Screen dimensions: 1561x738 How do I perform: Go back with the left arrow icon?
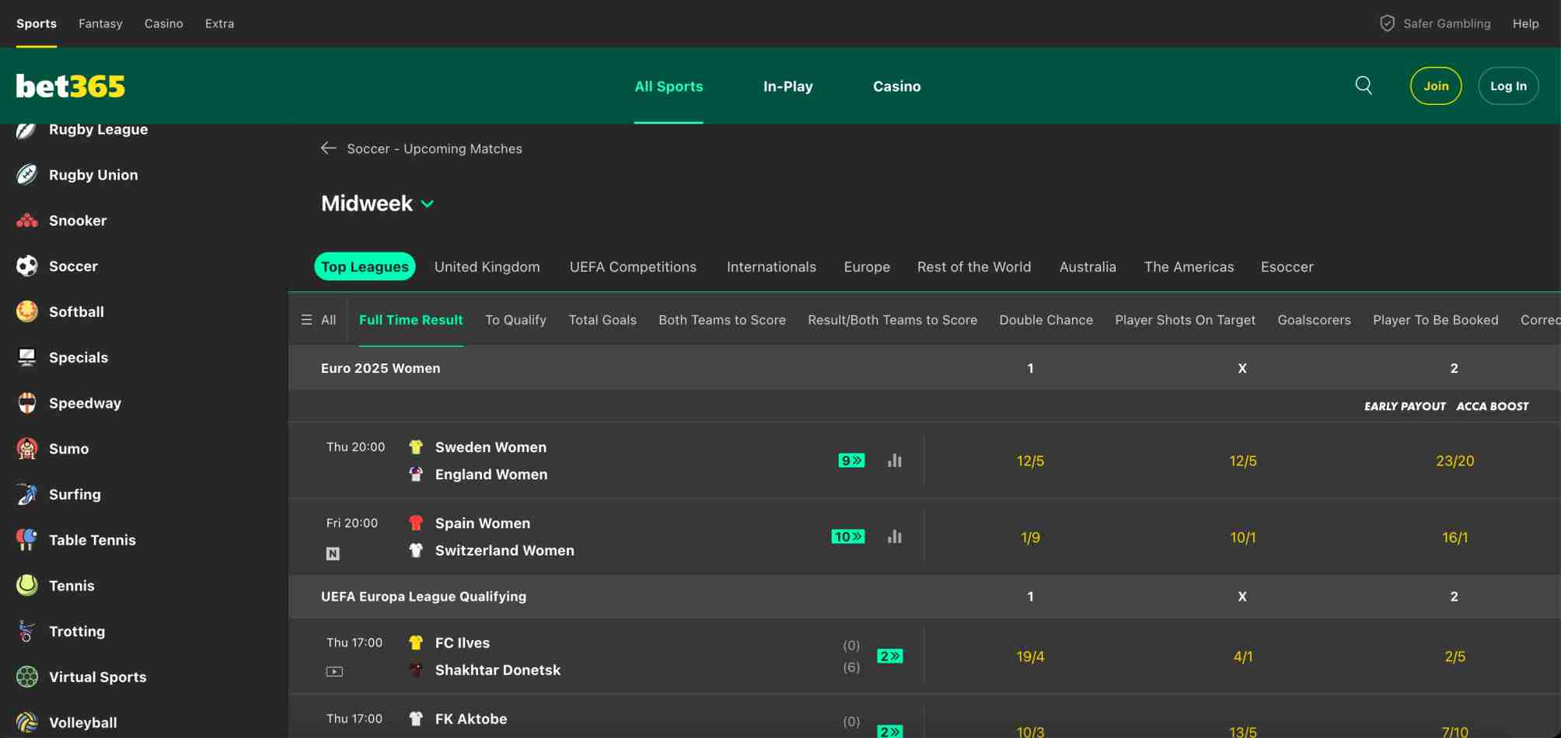[x=328, y=148]
